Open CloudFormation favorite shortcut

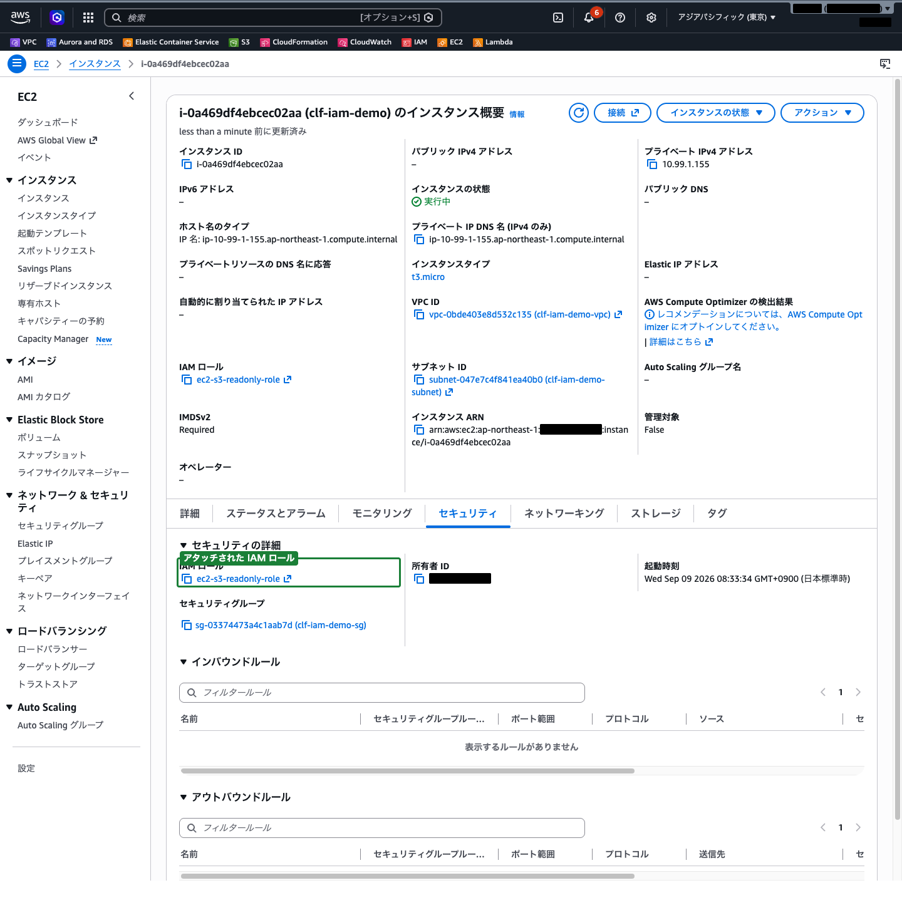[294, 42]
